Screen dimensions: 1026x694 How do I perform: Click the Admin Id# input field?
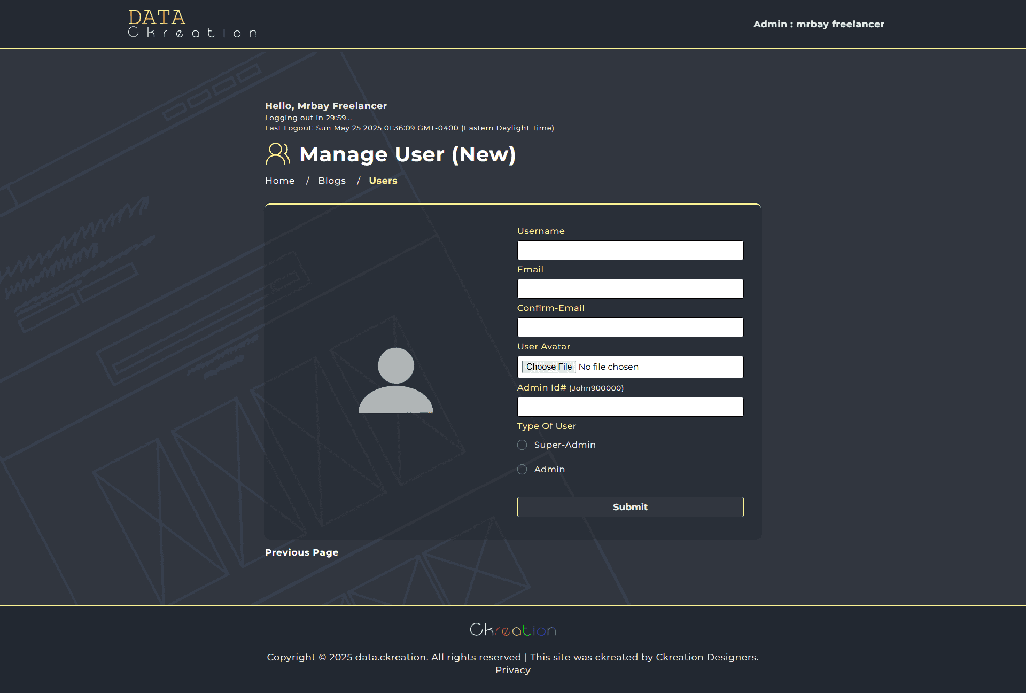click(x=630, y=407)
